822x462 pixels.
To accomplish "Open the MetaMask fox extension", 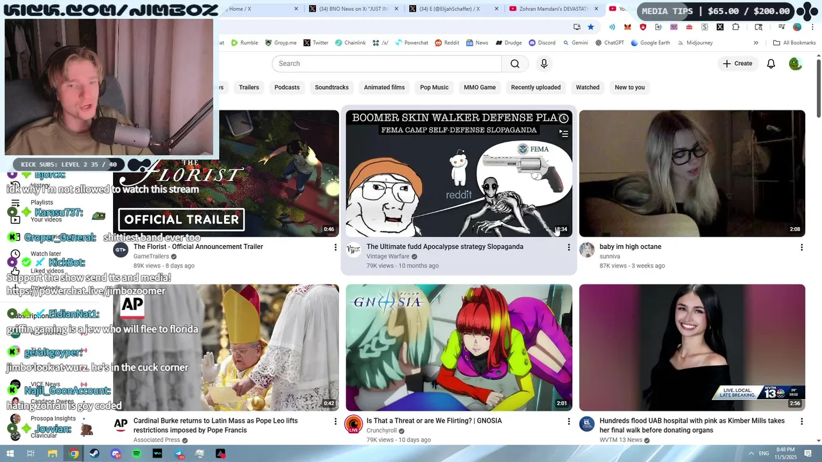I will coord(627,27).
